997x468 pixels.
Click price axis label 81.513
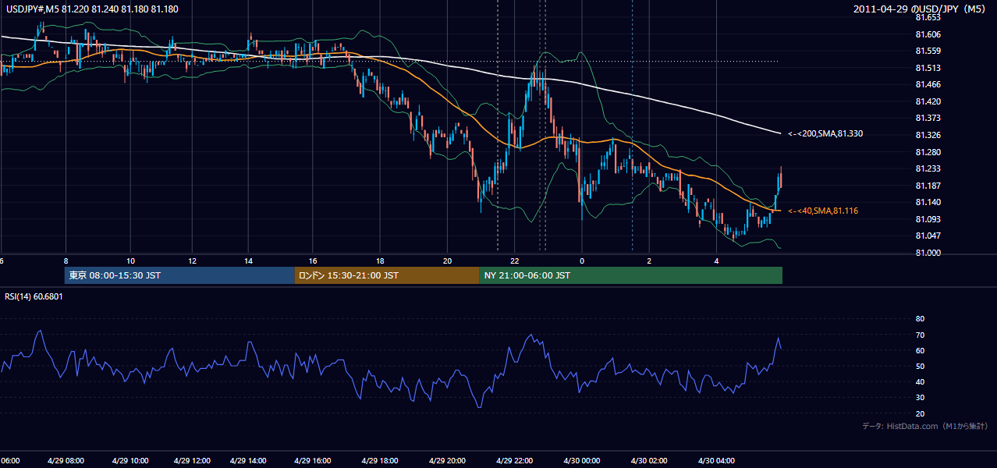tap(928, 68)
